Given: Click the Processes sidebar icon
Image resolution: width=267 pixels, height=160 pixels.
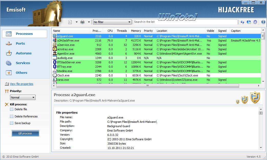Looking at the screenshot, I should click(x=8, y=34).
